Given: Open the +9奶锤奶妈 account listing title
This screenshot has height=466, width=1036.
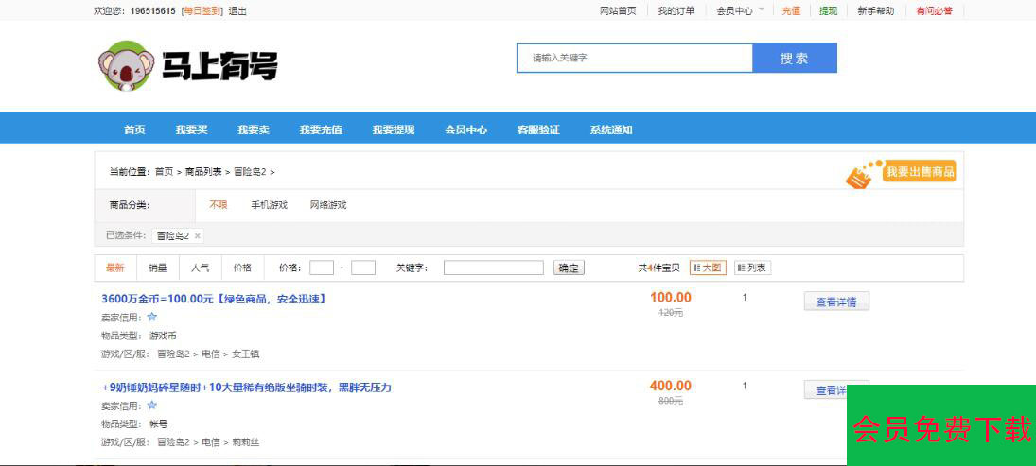Looking at the screenshot, I should click(x=246, y=388).
